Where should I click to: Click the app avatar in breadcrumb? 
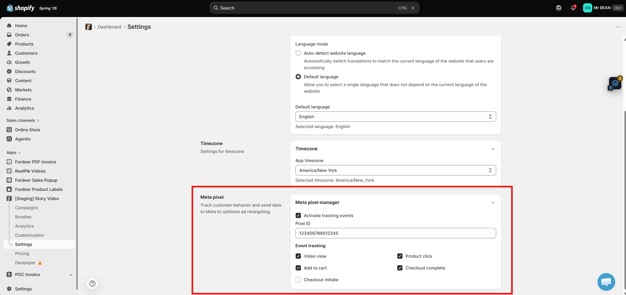(88, 27)
